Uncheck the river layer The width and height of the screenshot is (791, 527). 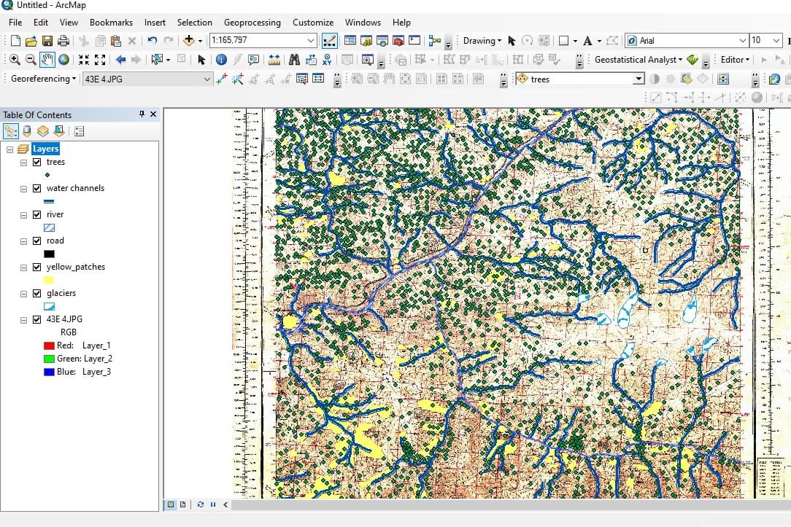(36, 214)
